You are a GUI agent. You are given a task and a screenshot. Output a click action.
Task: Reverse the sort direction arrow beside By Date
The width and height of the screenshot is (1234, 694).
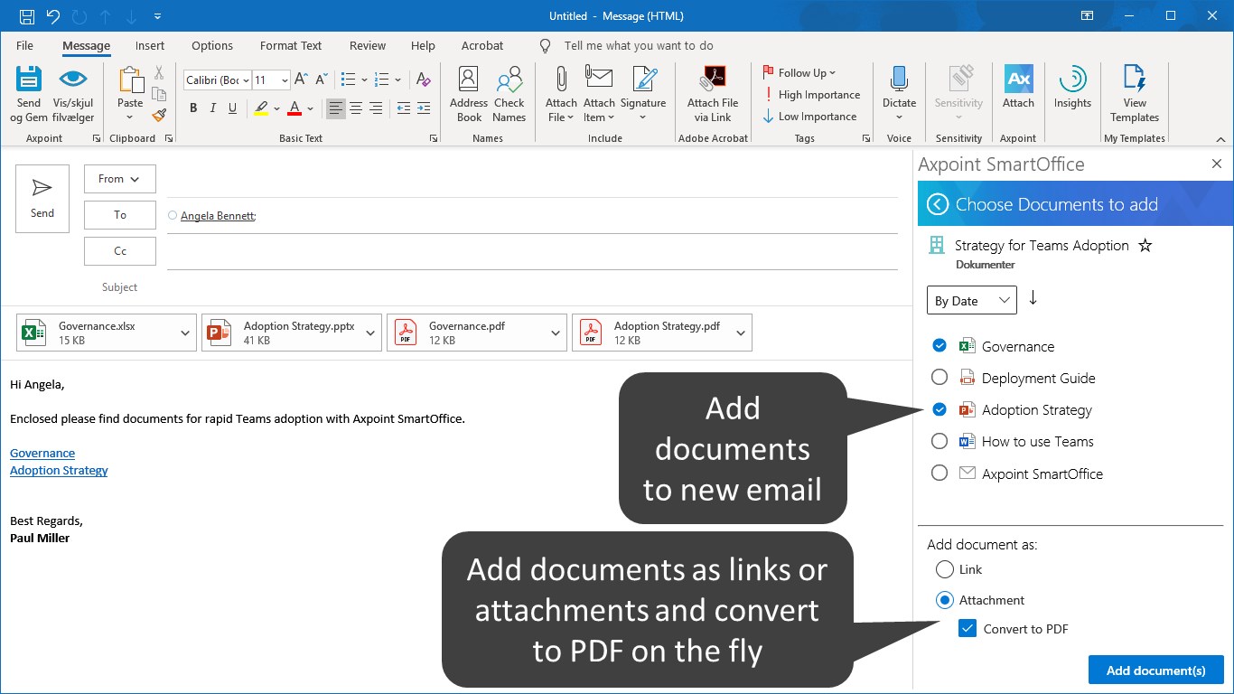tap(1033, 298)
